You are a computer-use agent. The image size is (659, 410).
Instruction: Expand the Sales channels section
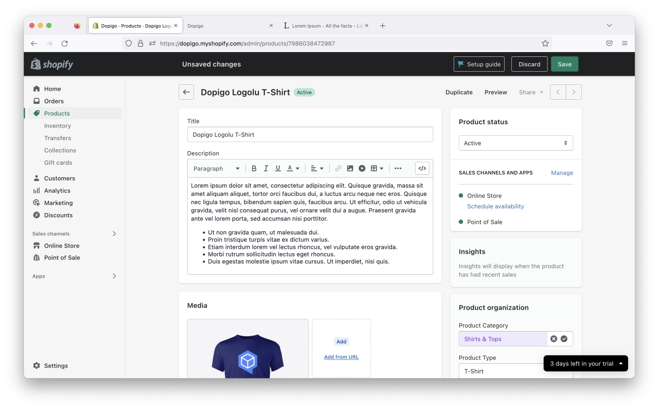click(114, 234)
